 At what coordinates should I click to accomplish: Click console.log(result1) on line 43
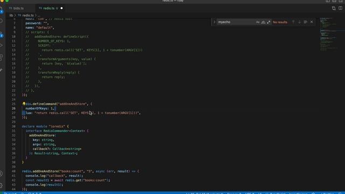tap(44, 185)
